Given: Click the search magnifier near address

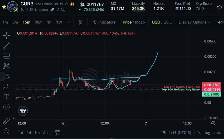Looking at the screenshot, I should (x=63, y=10).
